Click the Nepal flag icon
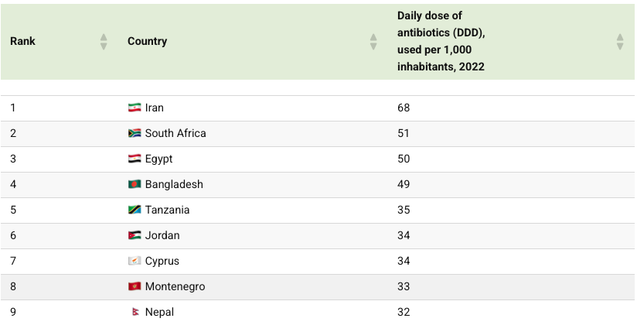 135,312
